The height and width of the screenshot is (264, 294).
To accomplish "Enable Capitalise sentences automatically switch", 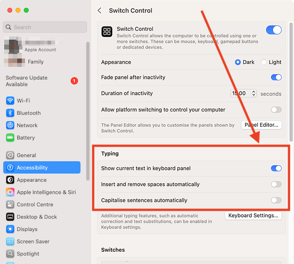I will (276, 200).
